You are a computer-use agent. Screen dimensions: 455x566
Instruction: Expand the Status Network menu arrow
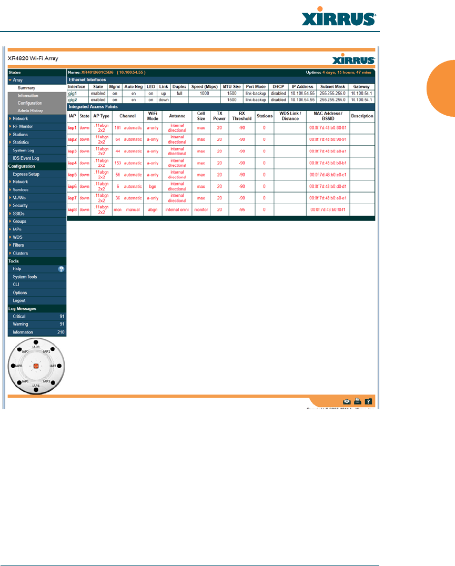(x=10, y=118)
